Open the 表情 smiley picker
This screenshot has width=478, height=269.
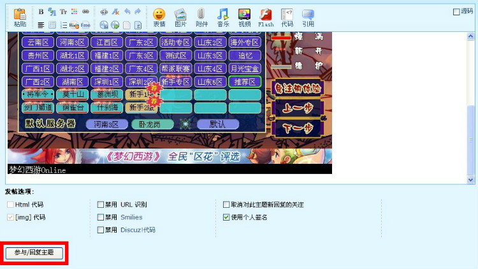(159, 18)
